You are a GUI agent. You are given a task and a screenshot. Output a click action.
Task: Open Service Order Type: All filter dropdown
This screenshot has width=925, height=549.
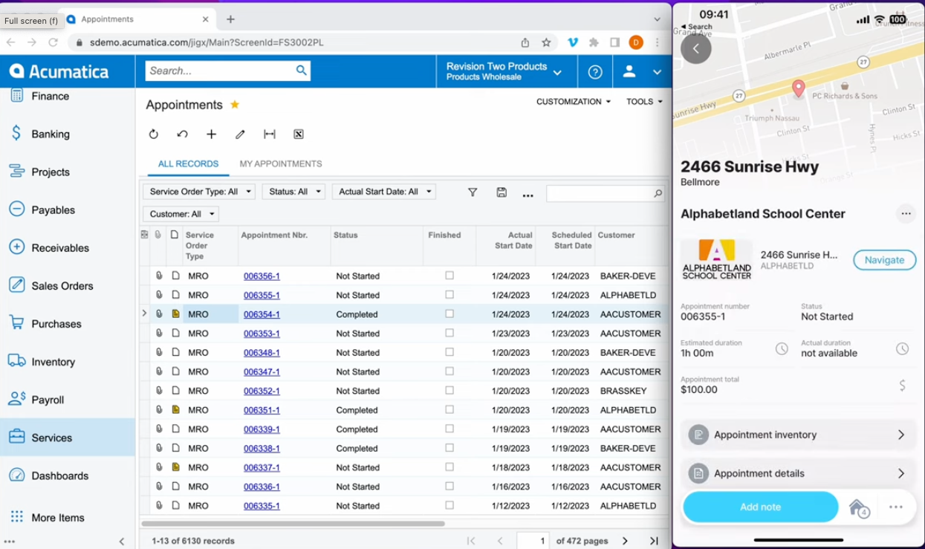pyautogui.click(x=199, y=192)
